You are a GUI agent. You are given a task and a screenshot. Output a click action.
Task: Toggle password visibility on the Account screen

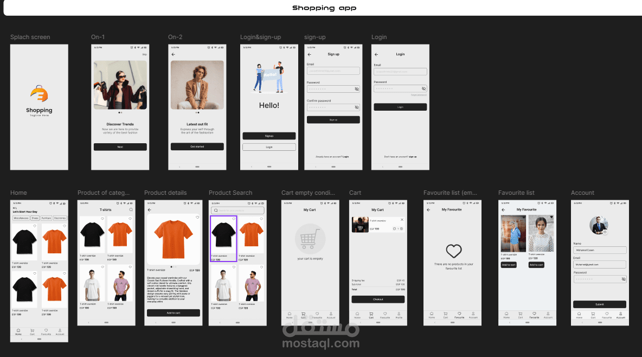624,279
